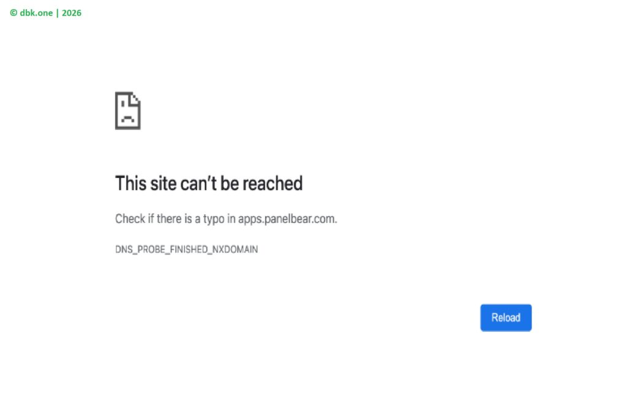The height and width of the screenshot is (418, 627).
Task: Click the copyright symbol in the watermark
Action: 13,13
